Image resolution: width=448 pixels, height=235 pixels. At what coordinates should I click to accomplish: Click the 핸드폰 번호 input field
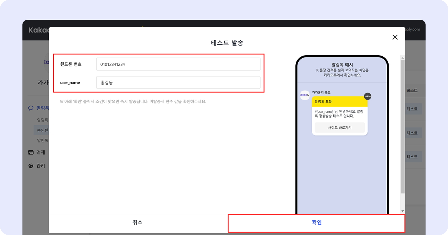point(178,64)
